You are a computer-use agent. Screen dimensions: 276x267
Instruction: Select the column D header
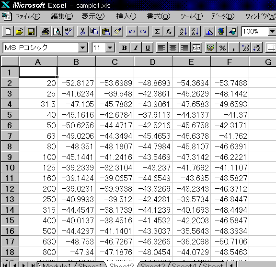coord(153,62)
